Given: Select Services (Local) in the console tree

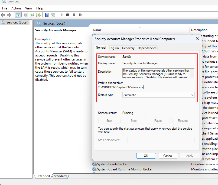Looking at the screenshot, I should 15,22.
